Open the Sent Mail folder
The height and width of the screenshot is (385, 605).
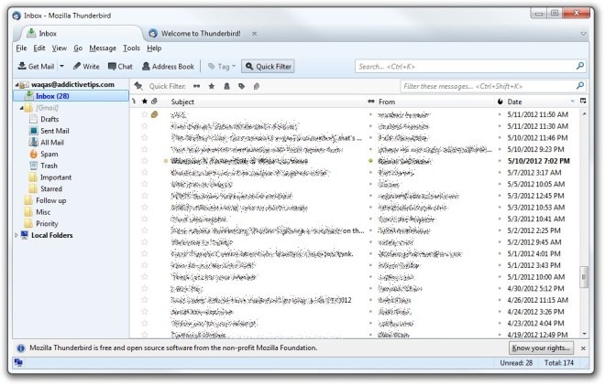[x=55, y=131]
